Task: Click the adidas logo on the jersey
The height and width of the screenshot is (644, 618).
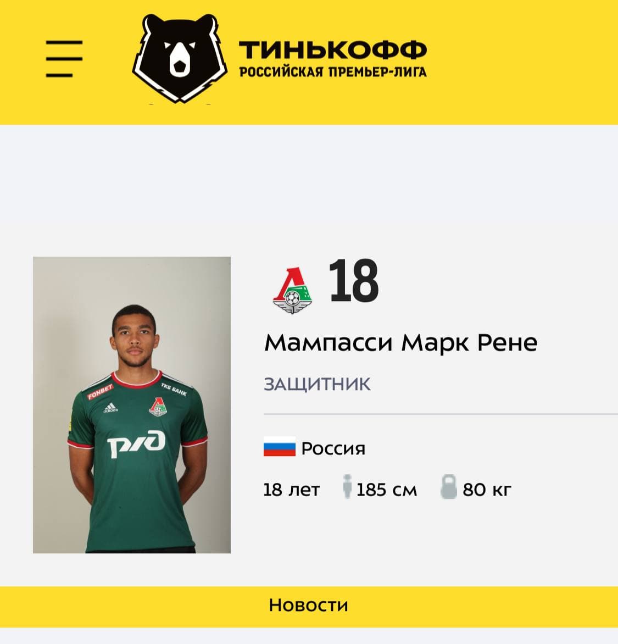Action: [110, 408]
